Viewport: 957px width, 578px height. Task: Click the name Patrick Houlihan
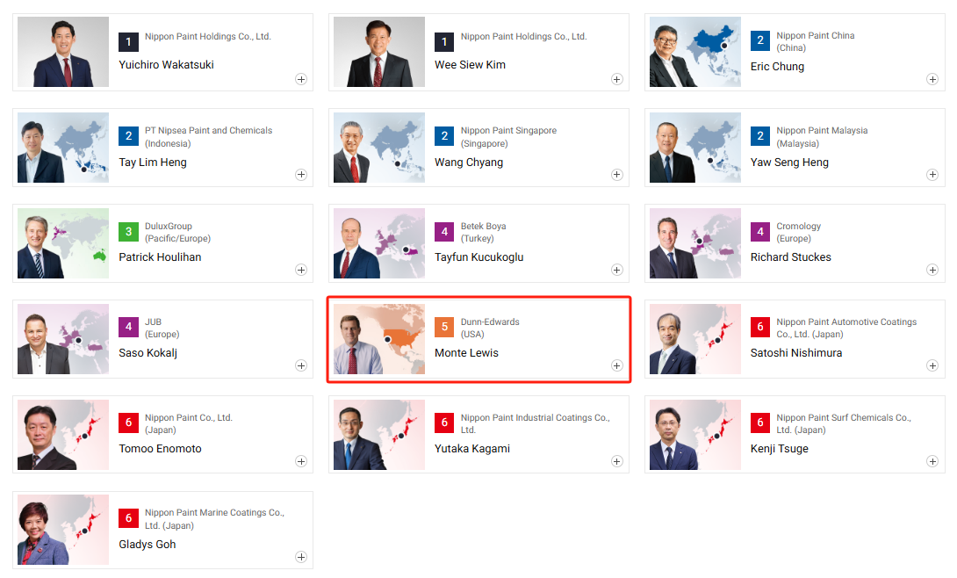click(x=160, y=257)
